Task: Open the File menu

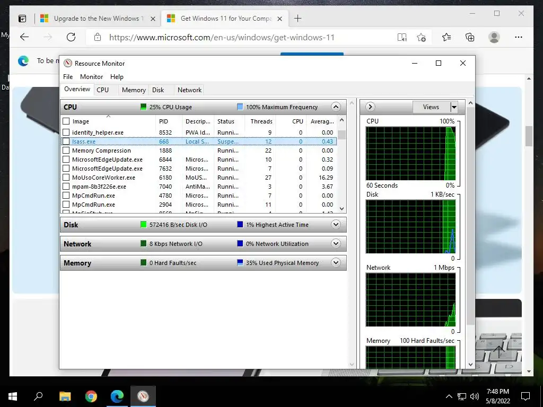Action: [x=68, y=77]
